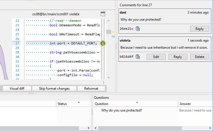Click line number 22 in gutter
This screenshot has width=213, height=131.
click(17, 21)
